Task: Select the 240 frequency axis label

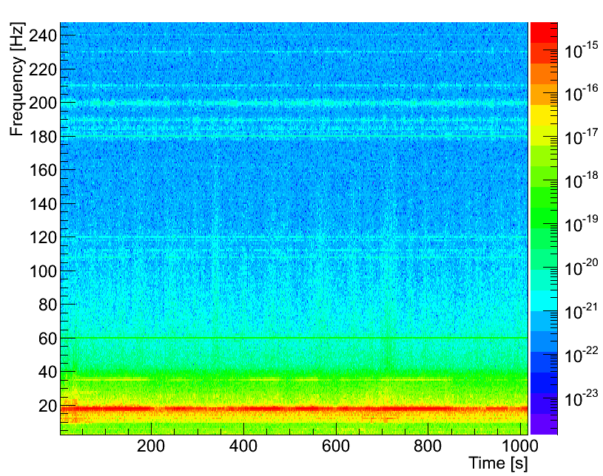Action: 43,36
